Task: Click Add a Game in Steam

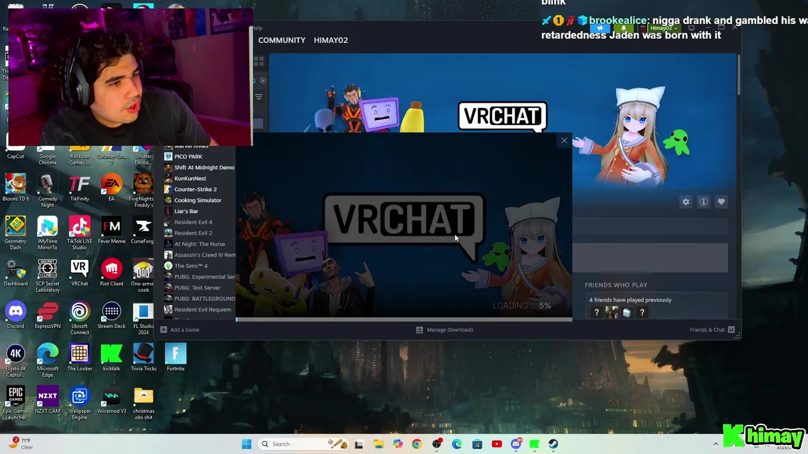Action: coord(180,330)
